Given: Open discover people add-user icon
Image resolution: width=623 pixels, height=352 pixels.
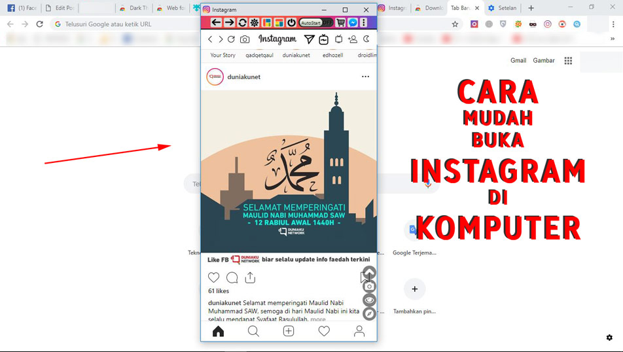Looking at the screenshot, I should 353,39.
